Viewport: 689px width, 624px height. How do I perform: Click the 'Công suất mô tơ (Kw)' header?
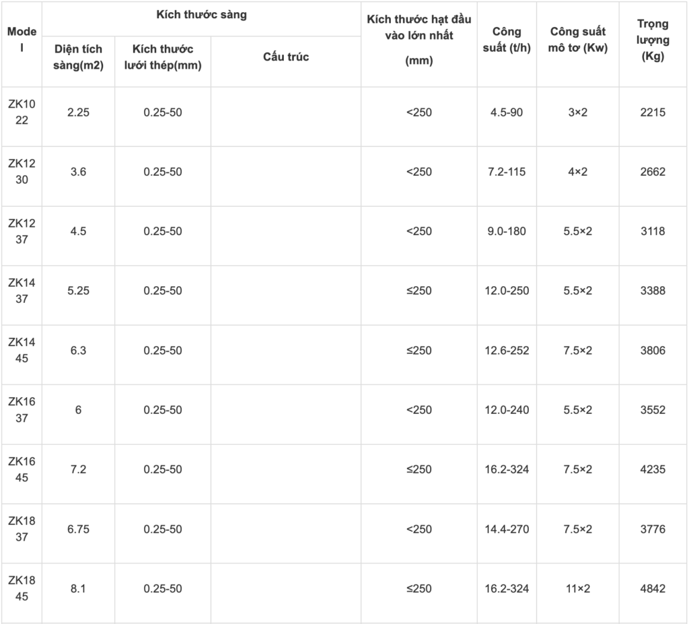click(x=577, y=40)
